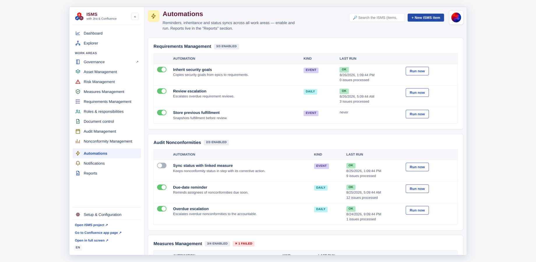The image size is (536, 262).
Task: Run Due-date reminder now
Action: (417, 189)
